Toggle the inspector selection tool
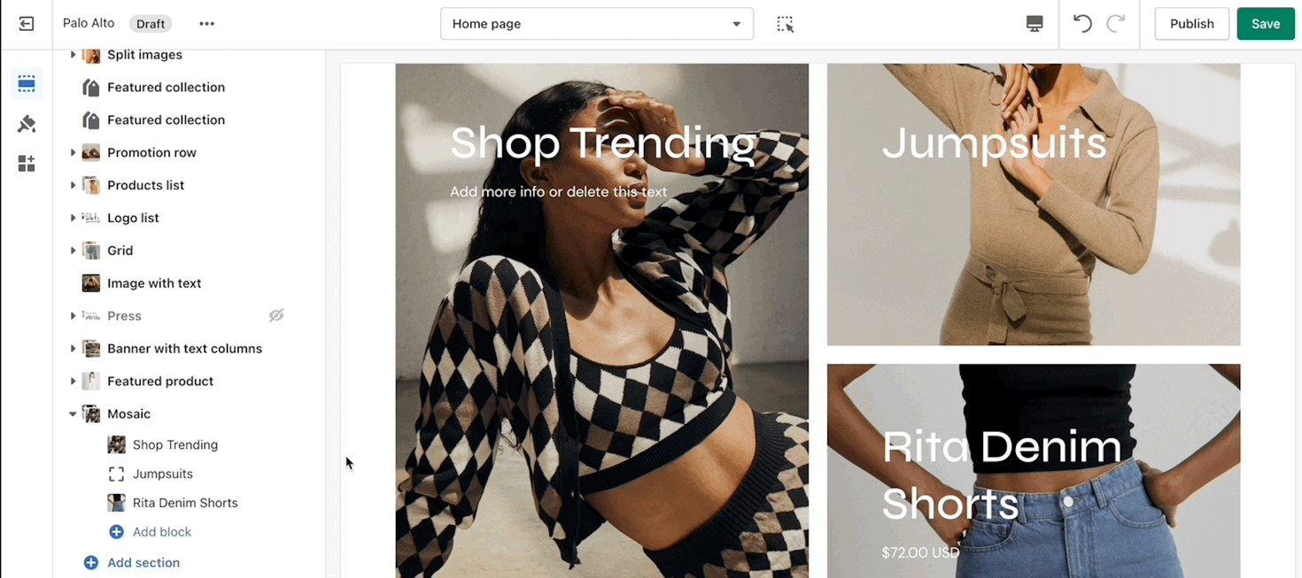1302x578 pixels. click(x=786, y=24)
